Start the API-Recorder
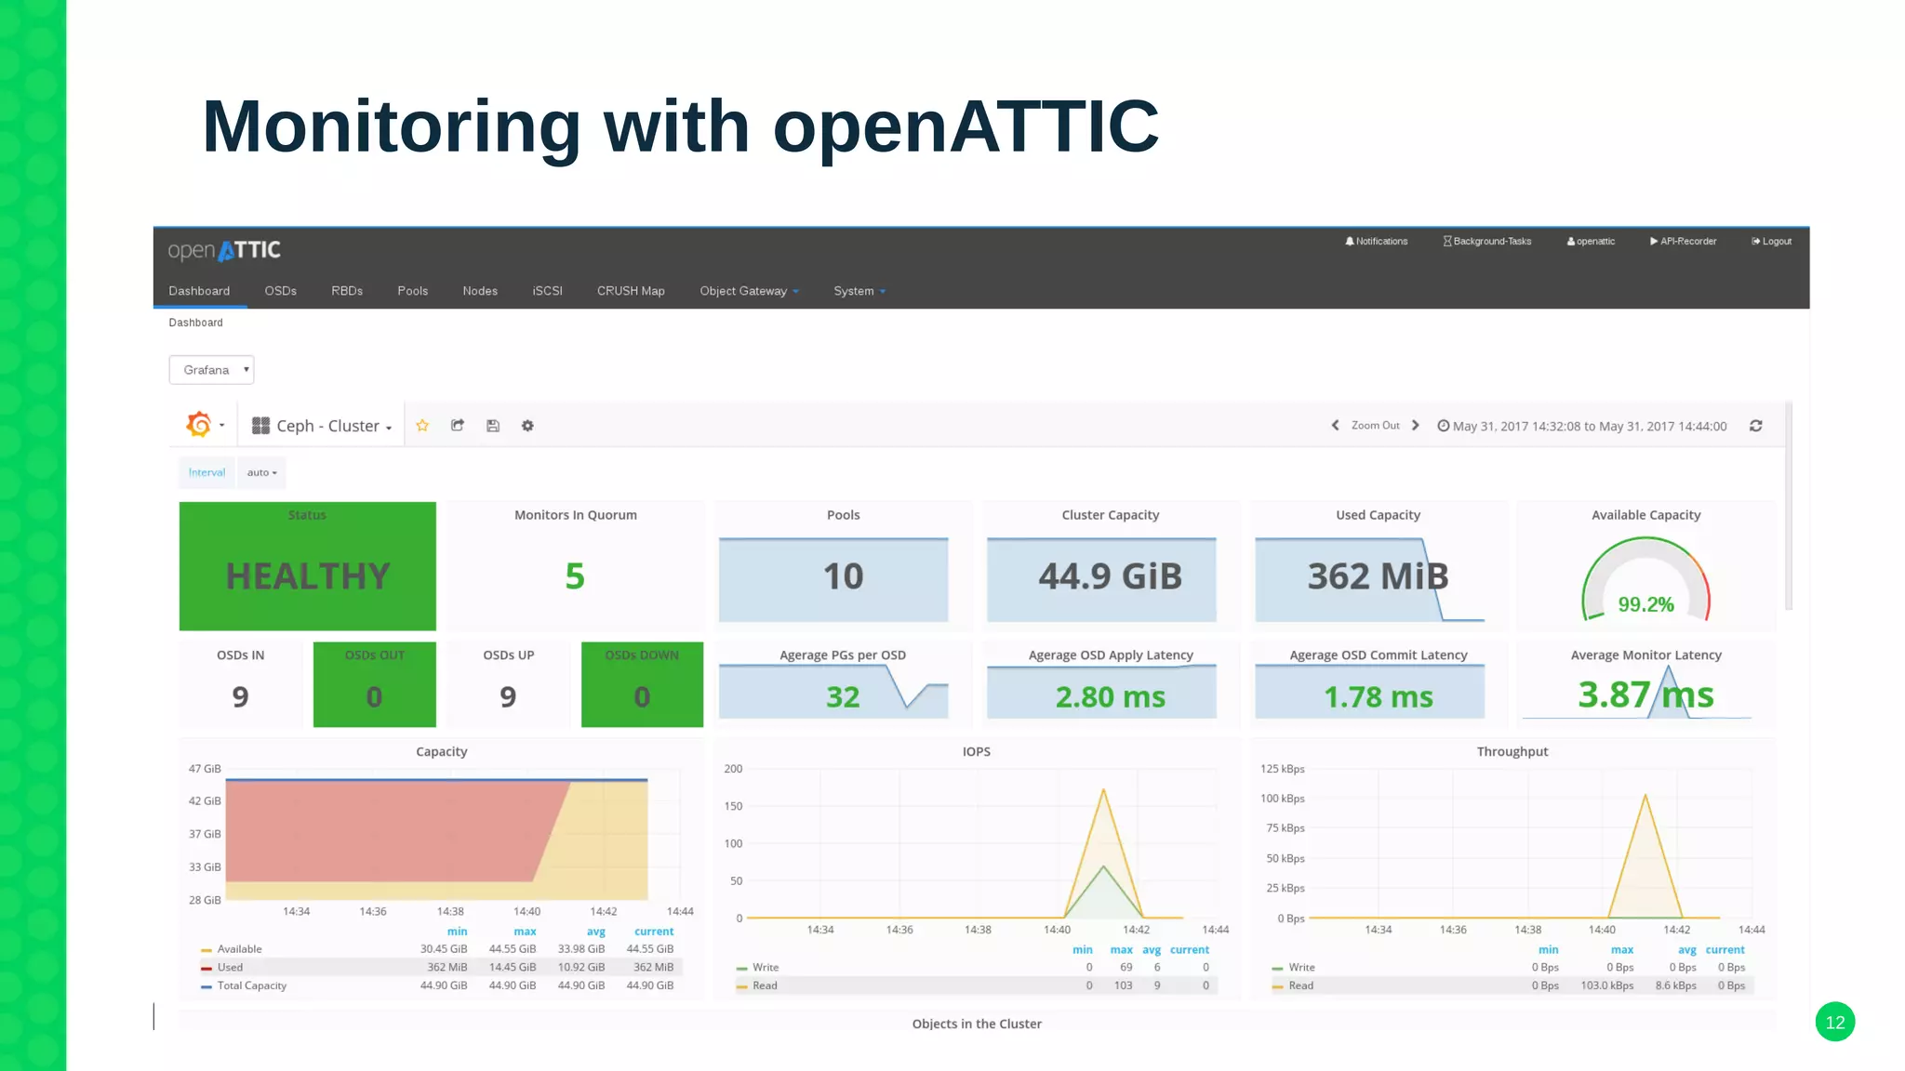 click(x=1683, y=241)
